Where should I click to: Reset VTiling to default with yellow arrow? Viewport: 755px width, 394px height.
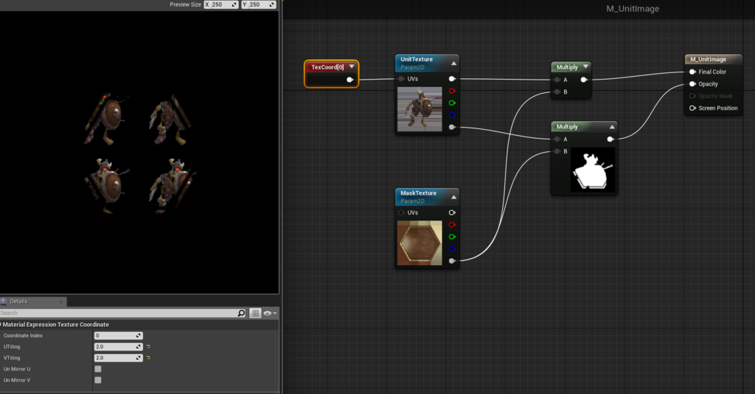pos(148,357)
